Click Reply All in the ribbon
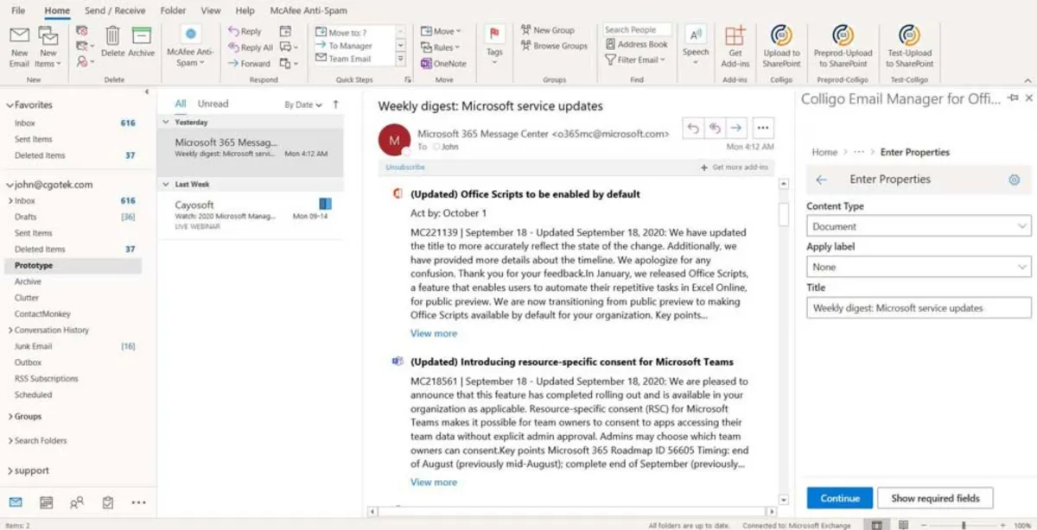1037x530 pixels. click(250, 47)
